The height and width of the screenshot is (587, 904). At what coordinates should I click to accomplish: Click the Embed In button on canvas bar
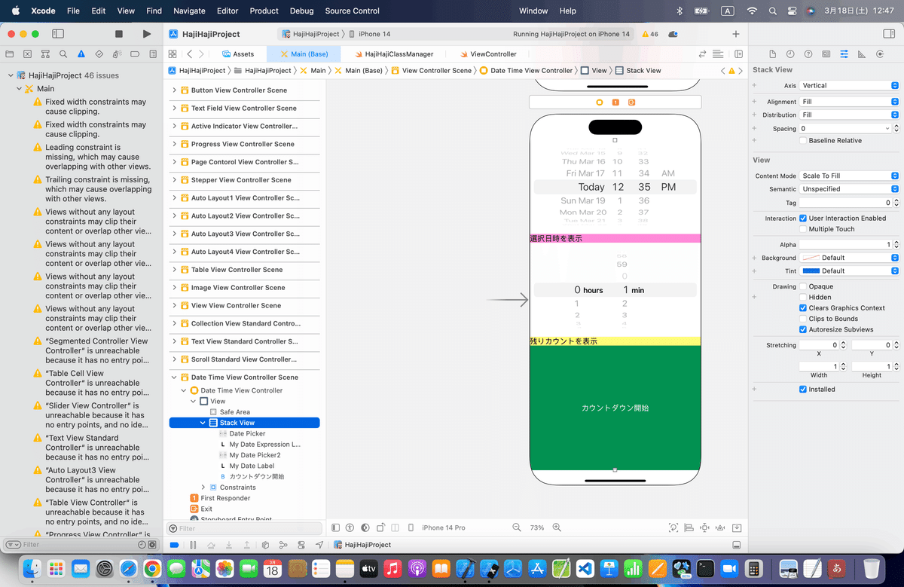737,527
